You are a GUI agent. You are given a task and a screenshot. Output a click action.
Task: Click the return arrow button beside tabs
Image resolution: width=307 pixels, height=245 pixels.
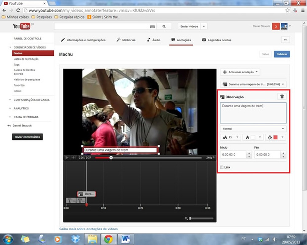(286, 40)
